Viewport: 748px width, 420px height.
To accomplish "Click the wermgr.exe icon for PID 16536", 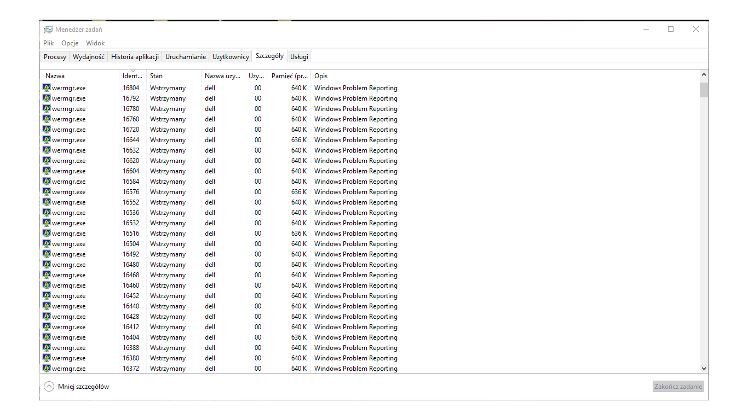I will click(47, 212).
